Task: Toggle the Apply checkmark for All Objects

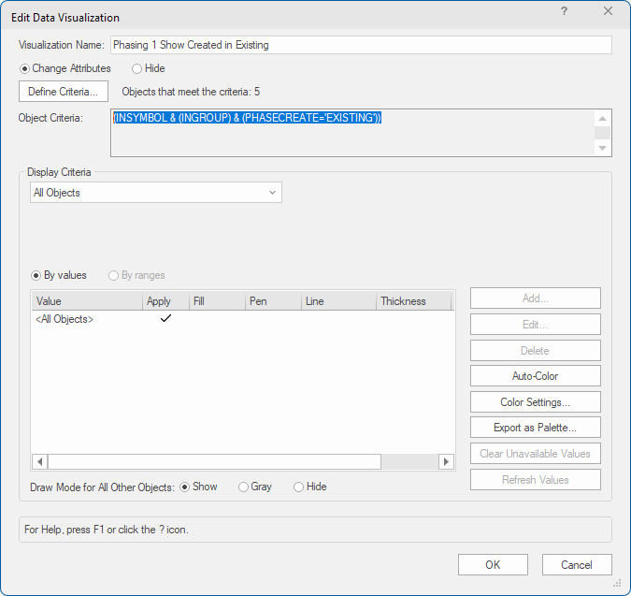Action: pyautogui.click(x=165, y=319)
